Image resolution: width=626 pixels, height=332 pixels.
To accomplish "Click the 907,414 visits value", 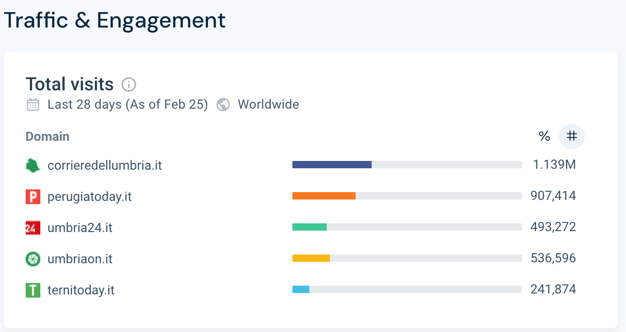I will pyautogui.click(x=553, y=196).
